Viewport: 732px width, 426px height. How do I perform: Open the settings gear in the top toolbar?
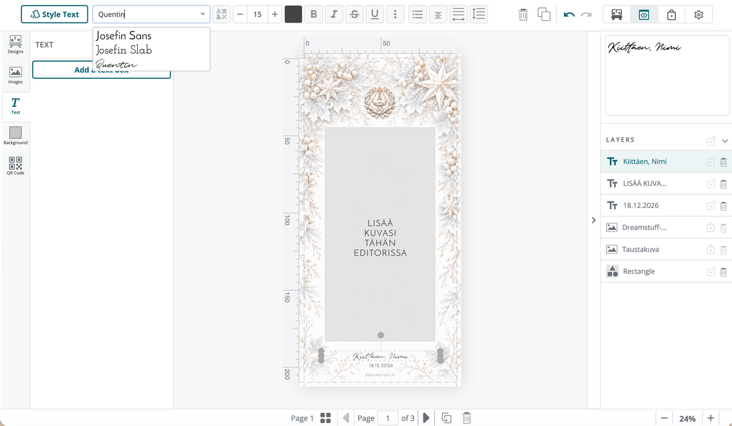point(699,14)
